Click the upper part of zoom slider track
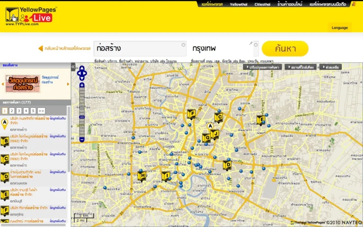Viewport: 363px width, 227px height. [x=82, y=101]
